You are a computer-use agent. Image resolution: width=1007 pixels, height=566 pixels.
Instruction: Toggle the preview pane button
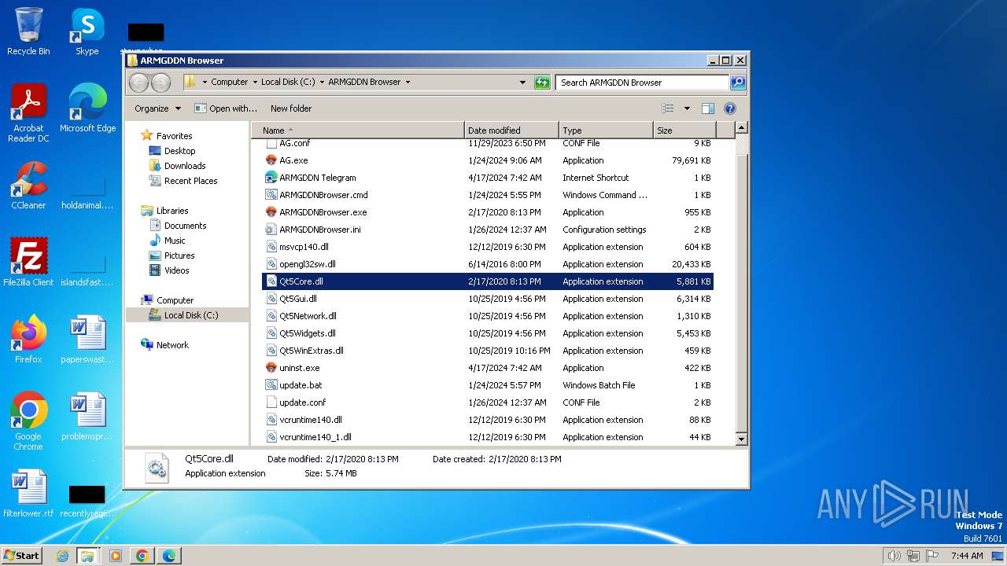pyautogui.click(x=707, y=108)
